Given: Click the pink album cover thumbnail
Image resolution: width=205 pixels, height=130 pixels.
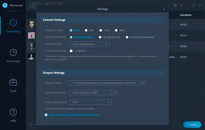Looking at the screenshot, I should pyautogui.click(x=31, y=35).
